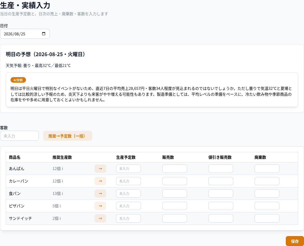304x246 pixels.
Task: Select the サンドイッチ product name cell
Action: click(20, 218)
